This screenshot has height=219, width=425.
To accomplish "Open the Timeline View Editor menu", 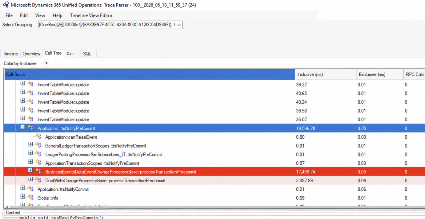I will [91, 15].
